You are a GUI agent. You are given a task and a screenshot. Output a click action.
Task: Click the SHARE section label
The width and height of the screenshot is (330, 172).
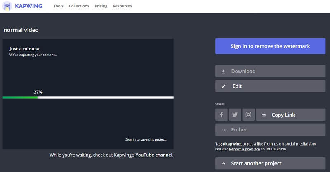pyautogui.click(x=220, y=104)
